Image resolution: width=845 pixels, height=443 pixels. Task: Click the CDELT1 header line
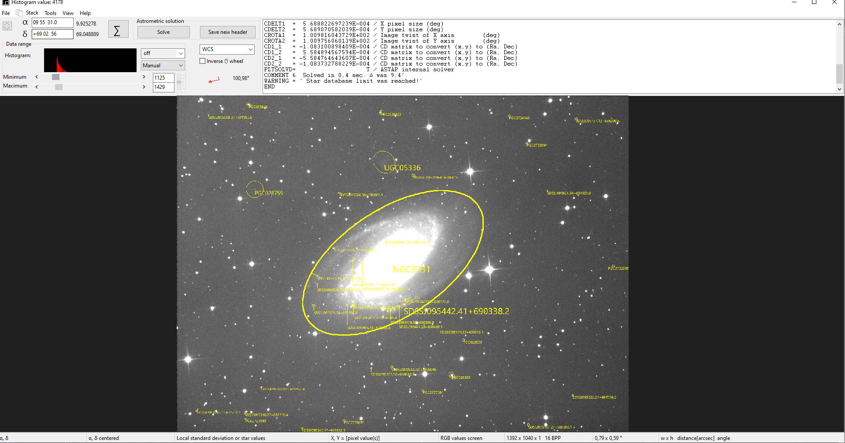pyautogui.click(x=353, y=24)
